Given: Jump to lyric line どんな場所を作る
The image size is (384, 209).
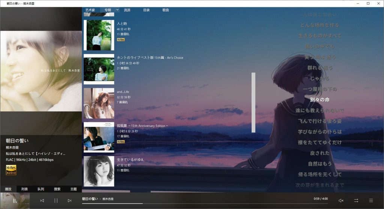Looking at the screenshot, I should pyautogui.click(x=319, y=25).
